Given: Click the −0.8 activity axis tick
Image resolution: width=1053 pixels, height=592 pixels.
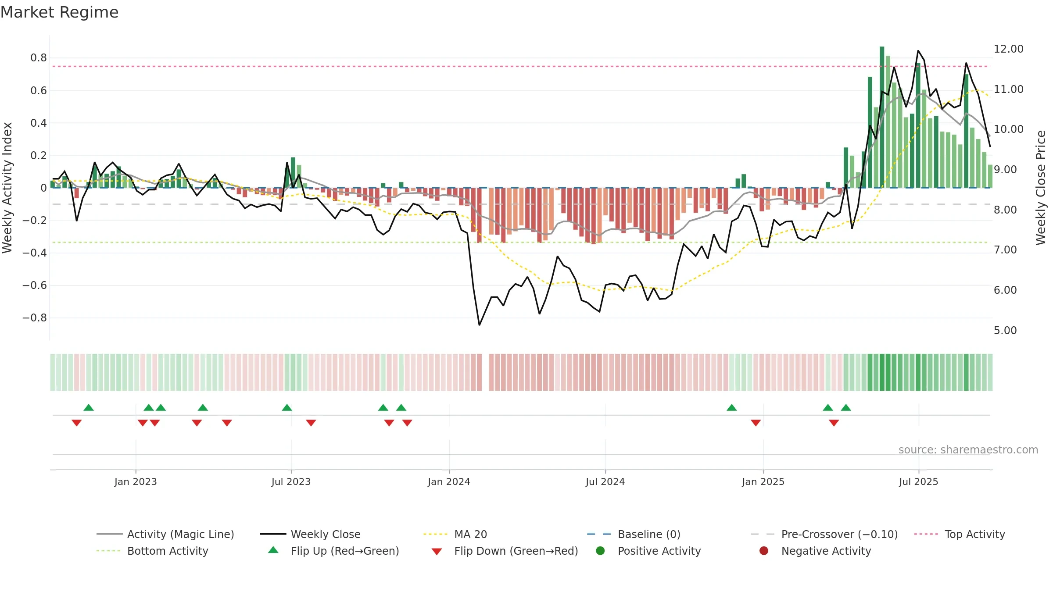Looking at the screenshot, I should point(35,317).
